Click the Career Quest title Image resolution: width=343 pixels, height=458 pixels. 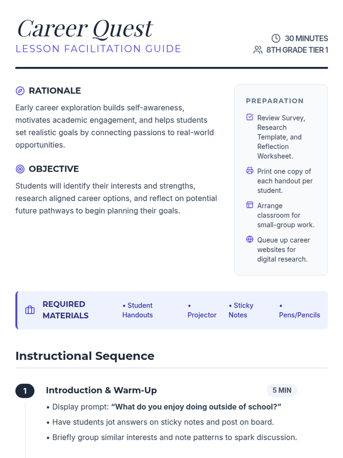pos(85,29)
